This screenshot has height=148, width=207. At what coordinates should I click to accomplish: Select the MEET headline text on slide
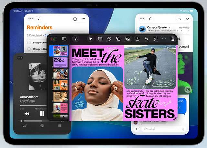click(x=88, y=53)
